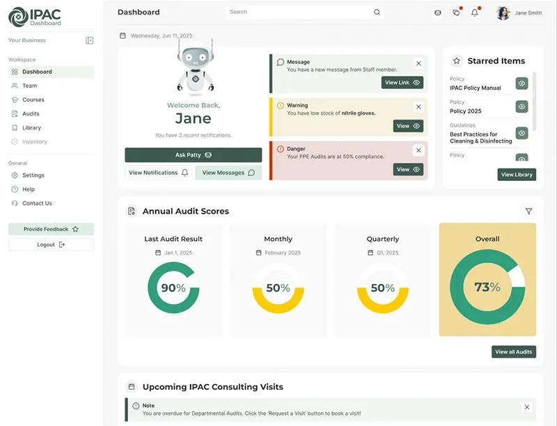Click the Upcoming IPAC Consulting Visits calendar icon
This screenshot has width=557, height=426.
(x=132, y=386)
